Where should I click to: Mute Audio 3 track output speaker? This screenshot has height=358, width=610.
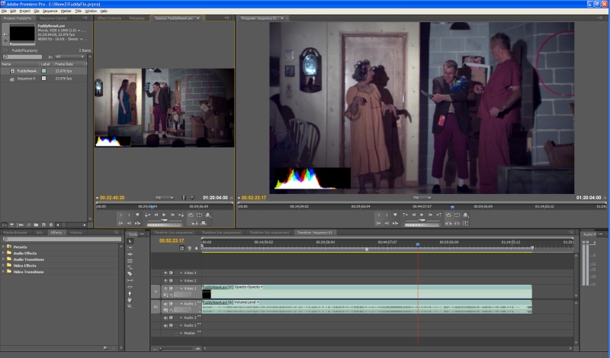pyautogui.click(x=165, y=326)
